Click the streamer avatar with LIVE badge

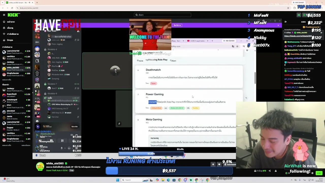pyautogui.click(x=40, y=166)
